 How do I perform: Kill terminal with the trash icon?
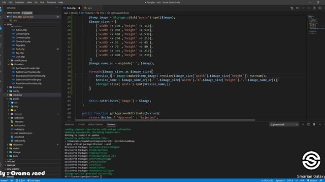click(x=314, y=124)
